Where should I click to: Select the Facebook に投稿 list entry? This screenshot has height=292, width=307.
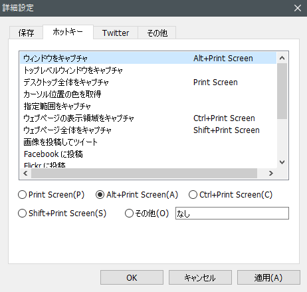pyautogui.click(x=148, y=154)
